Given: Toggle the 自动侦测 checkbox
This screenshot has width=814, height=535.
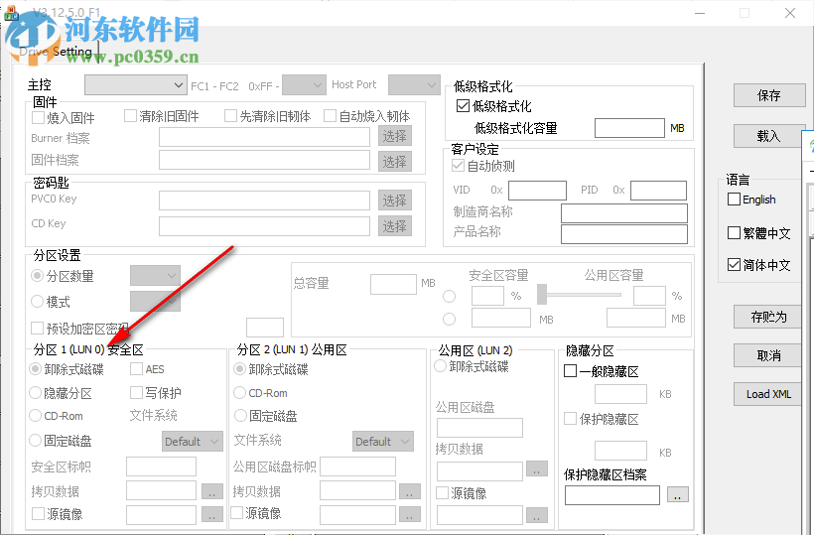Looking at the screenshot, I should point(458,166).
